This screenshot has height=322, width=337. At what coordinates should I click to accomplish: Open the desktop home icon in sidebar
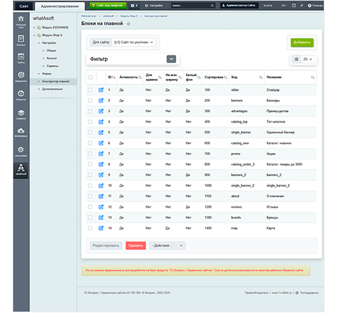(x=21, y=21)
